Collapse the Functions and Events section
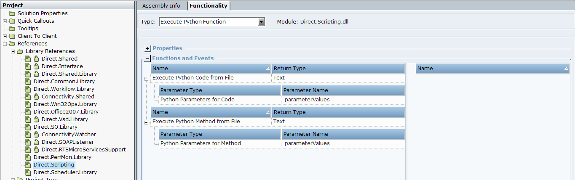This screenshot has width=575, height=180. (147, 59)
